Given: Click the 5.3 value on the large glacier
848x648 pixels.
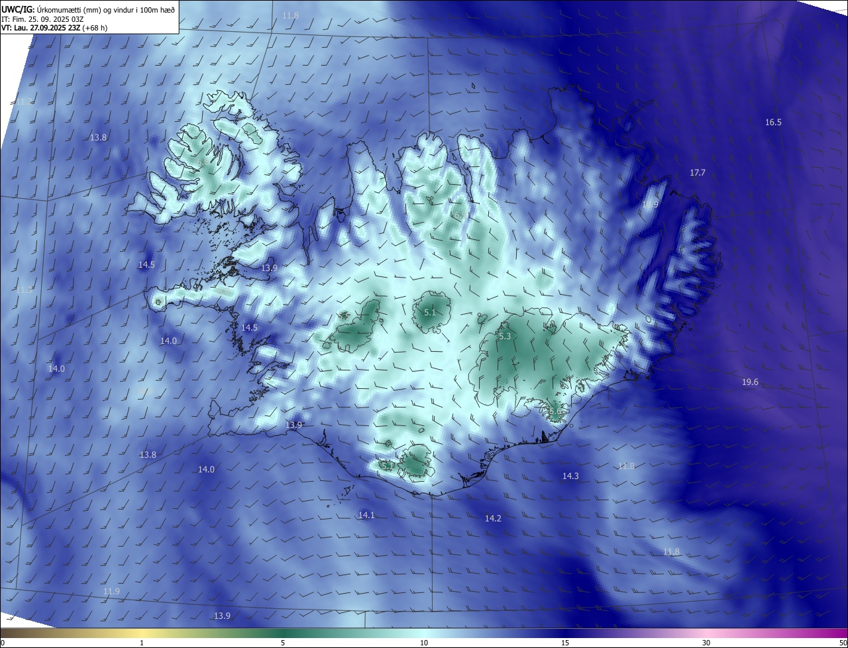Looking at the screenshot, I should pos(504,336).
